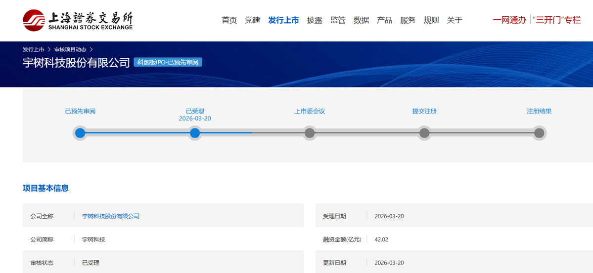
Task: Select the 发行上市 navigation tab
Action: pos(283,20)
